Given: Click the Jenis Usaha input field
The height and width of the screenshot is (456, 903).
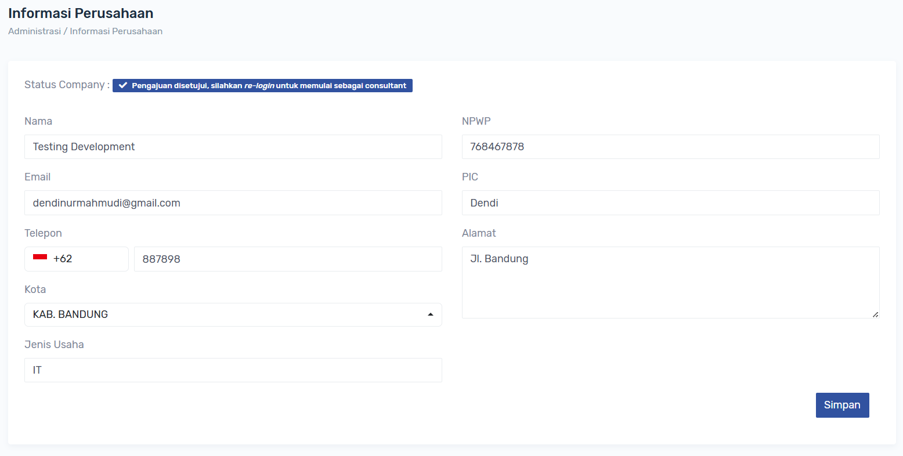Looking at the screenshot, I should coord(233,370).
